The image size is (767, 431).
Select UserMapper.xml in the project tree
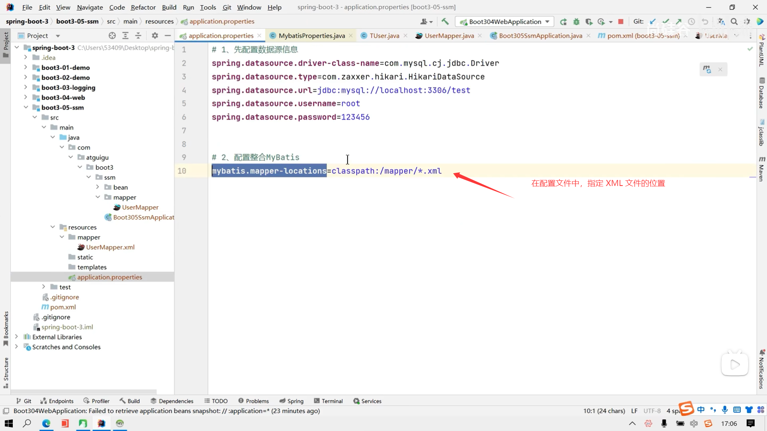pyautogui.click(x=110, y=247)
